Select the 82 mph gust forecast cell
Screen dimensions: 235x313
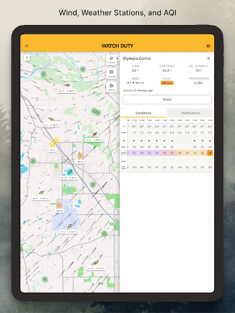click(134, 153)
